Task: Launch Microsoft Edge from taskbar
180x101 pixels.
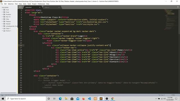Action: pyautogui.click(x=60, y=98)
